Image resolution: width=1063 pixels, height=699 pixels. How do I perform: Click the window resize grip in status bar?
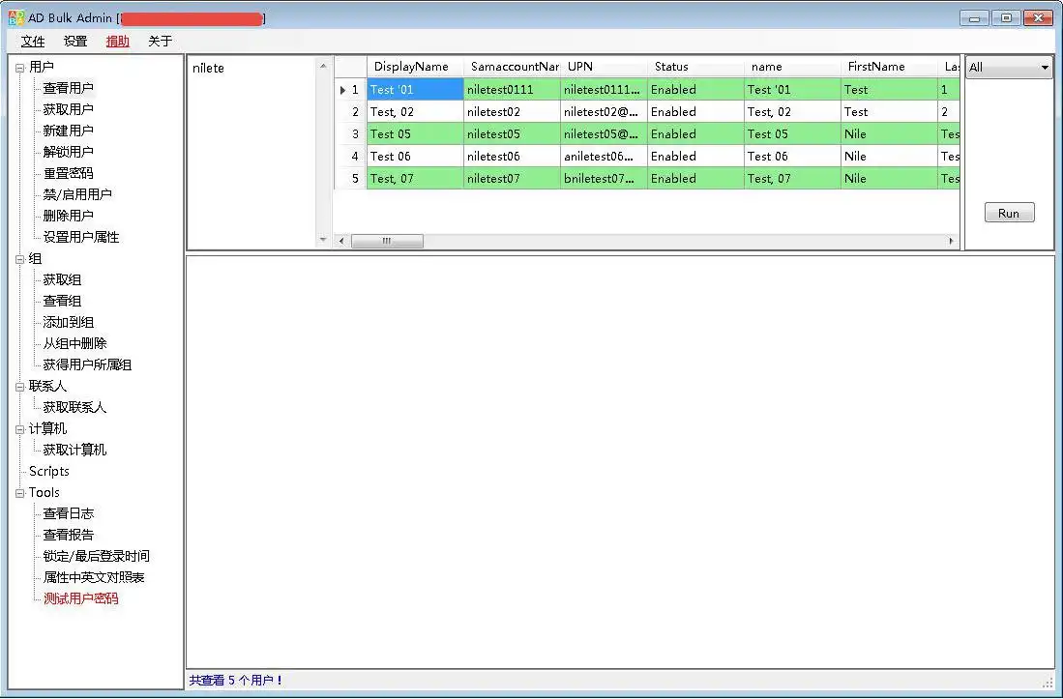tap(1048, 683)
